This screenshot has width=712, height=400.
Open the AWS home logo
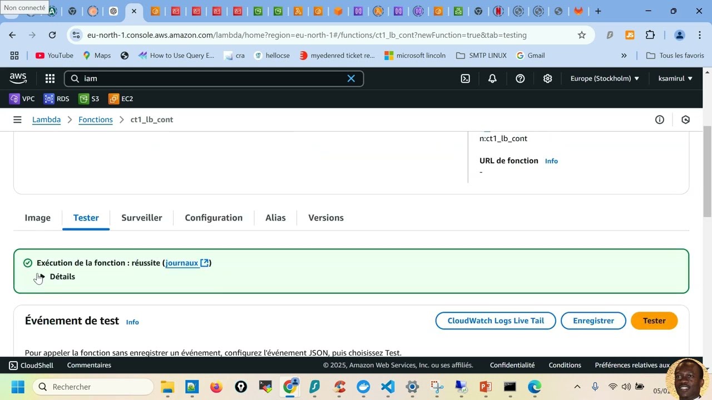point(18,78)
